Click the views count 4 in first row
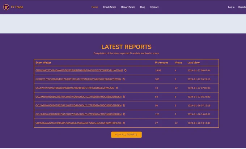 (x=175, y=71)
